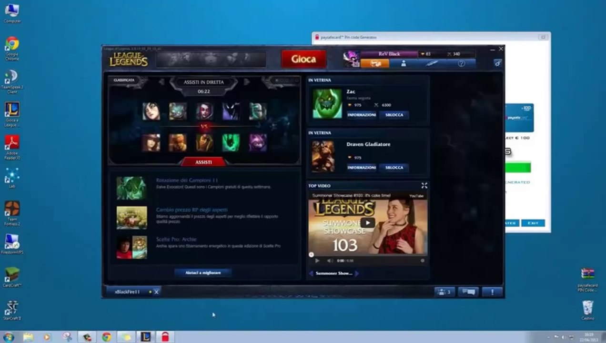Image resolution: width=606 pixels, height=343 pixels.
Task: Click first champion portrait in top team
Action: pyautogui.click(x=151, y=111)
